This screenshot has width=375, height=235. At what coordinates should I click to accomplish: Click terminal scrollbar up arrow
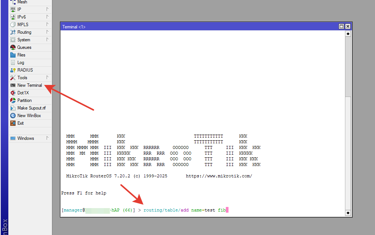coord(348,34)
